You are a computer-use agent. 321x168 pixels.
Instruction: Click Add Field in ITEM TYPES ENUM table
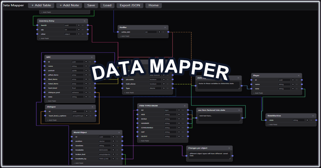(144, 141)
